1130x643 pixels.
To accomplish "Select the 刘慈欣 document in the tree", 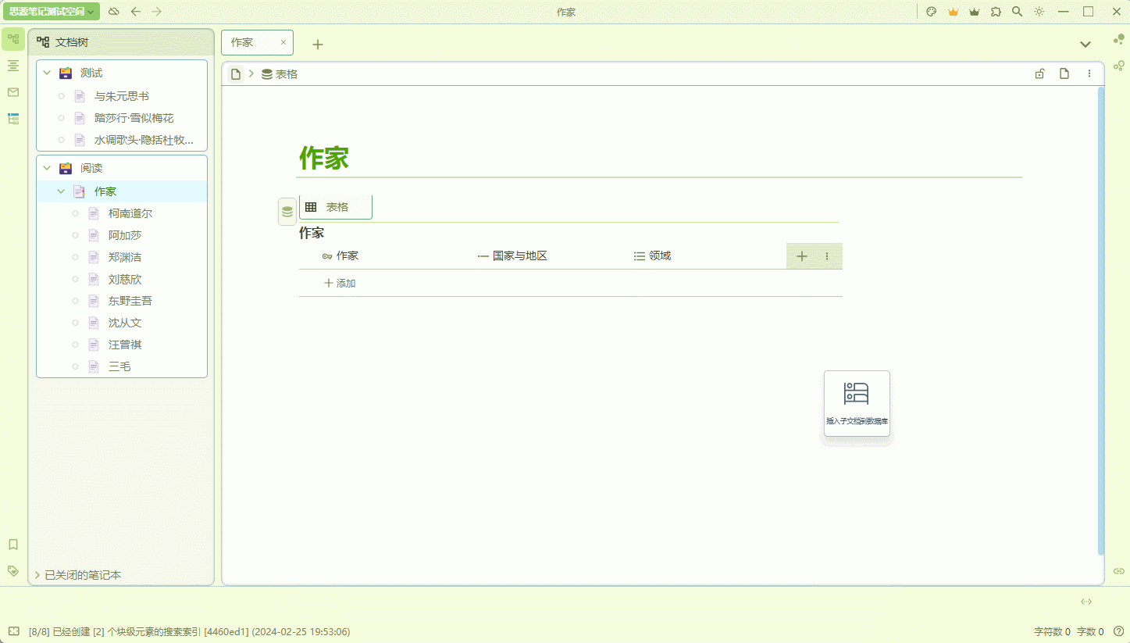I will 125,278.
